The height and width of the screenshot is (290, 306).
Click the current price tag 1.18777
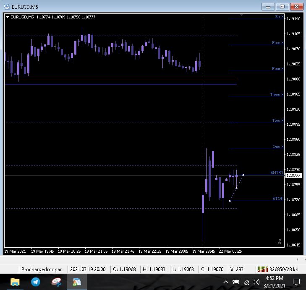(293, 176)
